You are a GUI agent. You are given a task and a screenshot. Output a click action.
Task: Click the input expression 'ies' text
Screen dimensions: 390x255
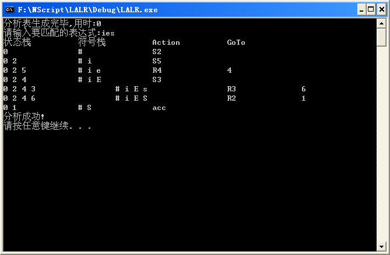pos(108,33)
